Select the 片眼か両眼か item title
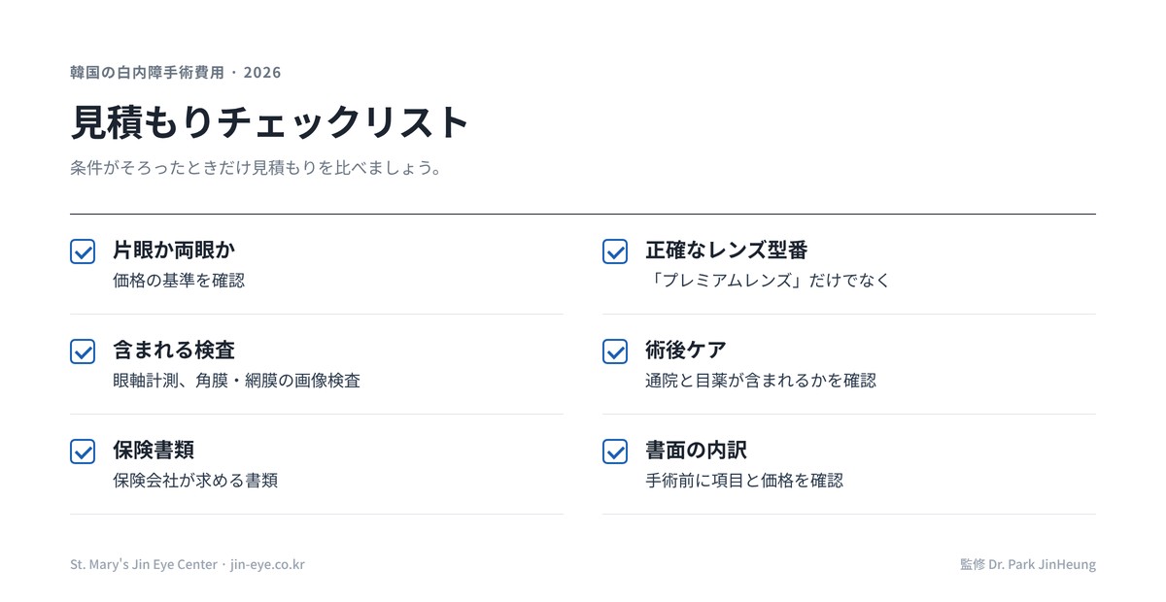The image size is (1166, 602). (174, 250)
